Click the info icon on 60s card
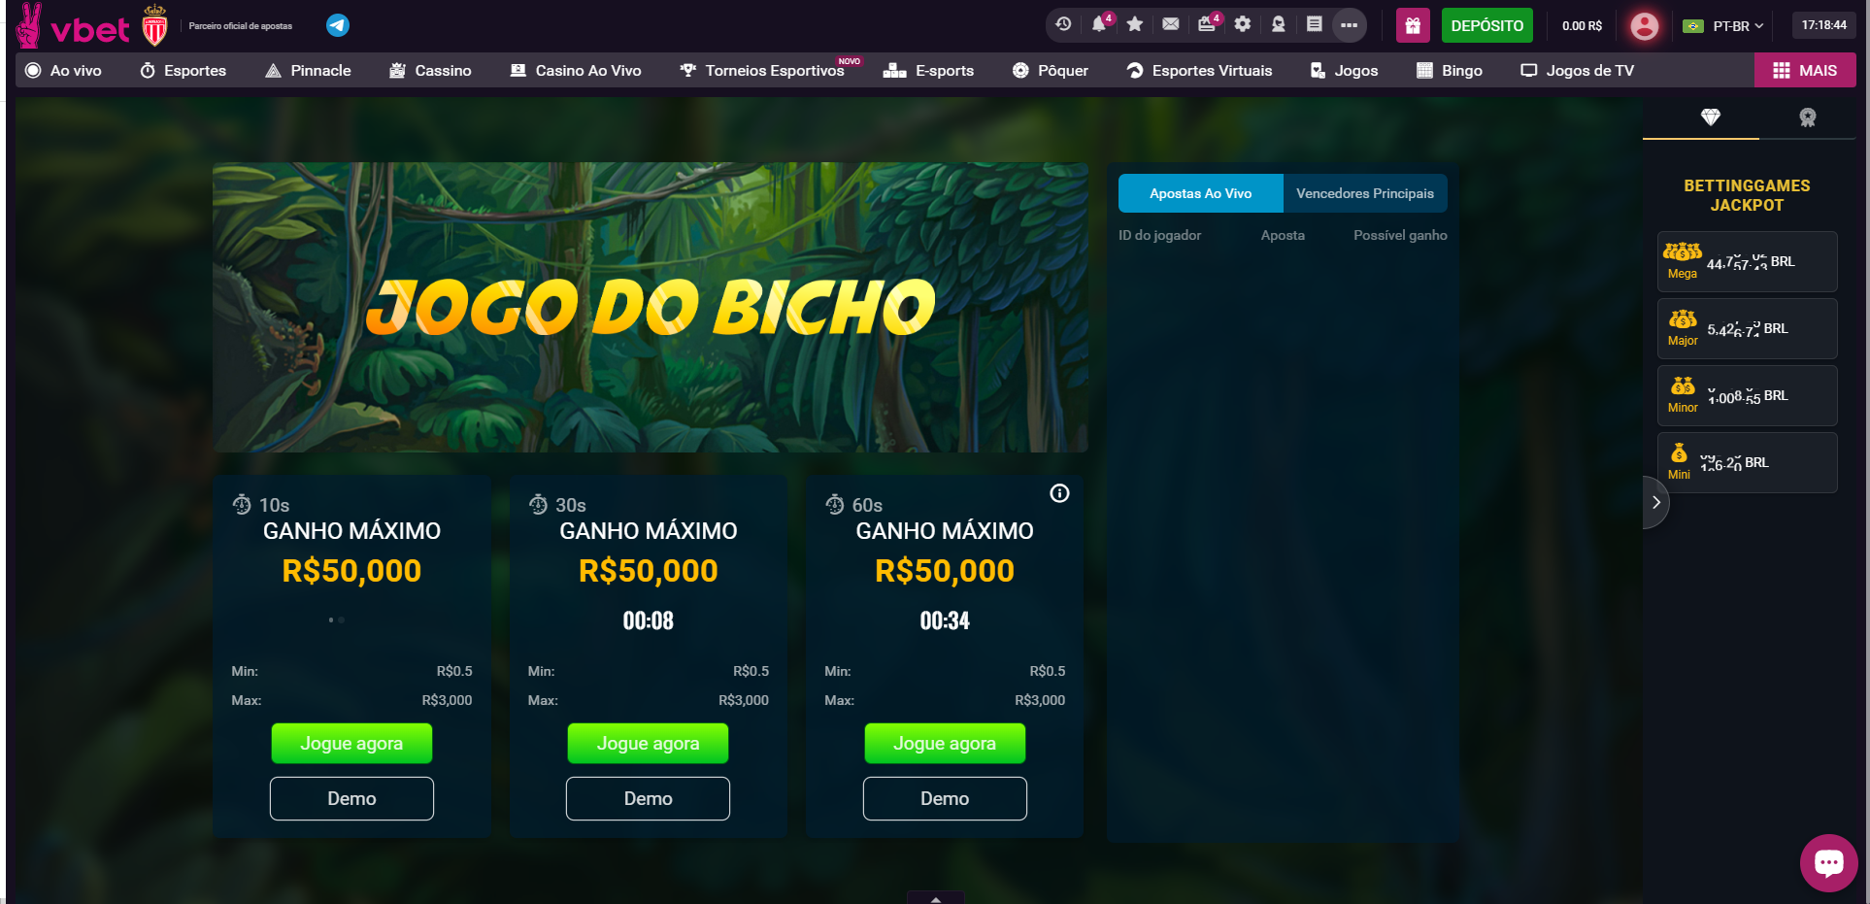Screen dimensions: 1870x904 [x=1059, y=493]
